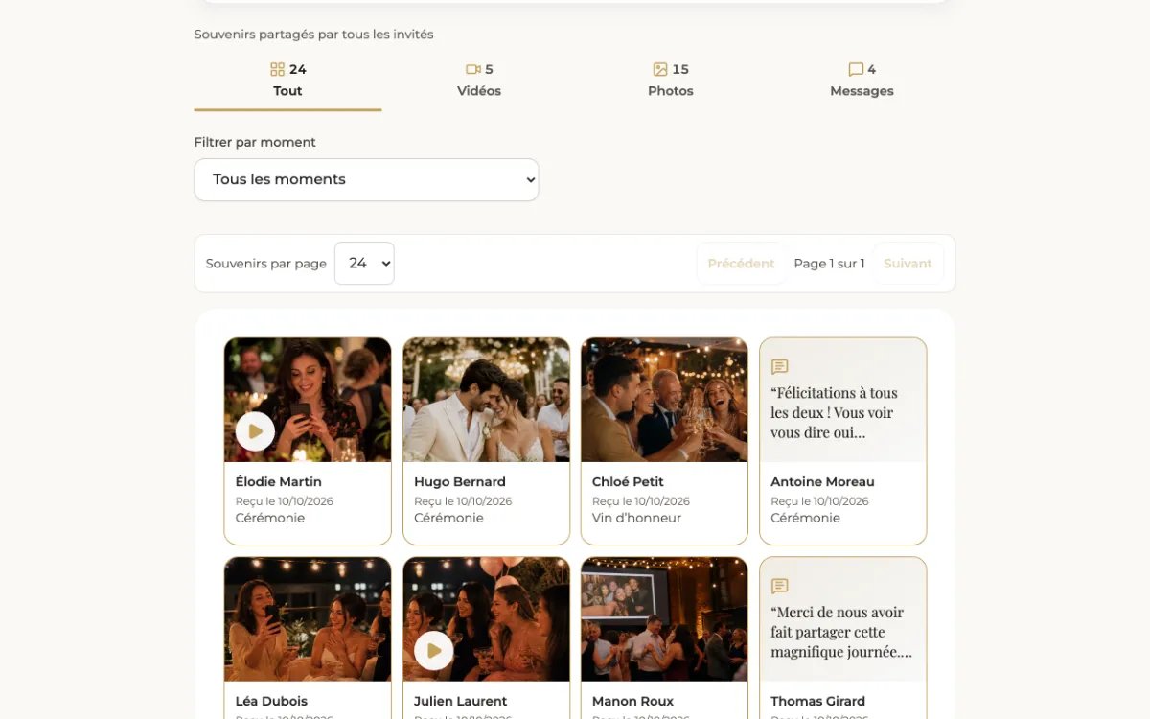Play Élodie Martin's video

point(255,431)
